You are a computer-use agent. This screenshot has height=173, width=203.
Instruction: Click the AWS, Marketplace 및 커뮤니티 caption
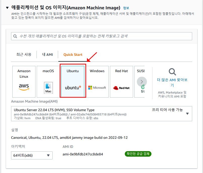pos(172,94)
